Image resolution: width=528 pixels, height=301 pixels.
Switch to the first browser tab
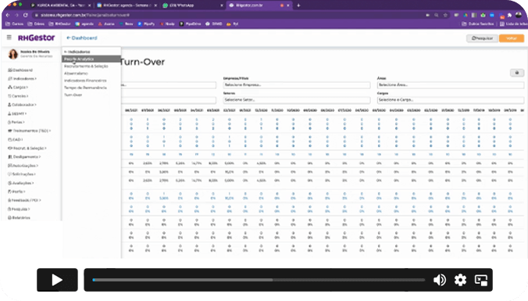61,5
